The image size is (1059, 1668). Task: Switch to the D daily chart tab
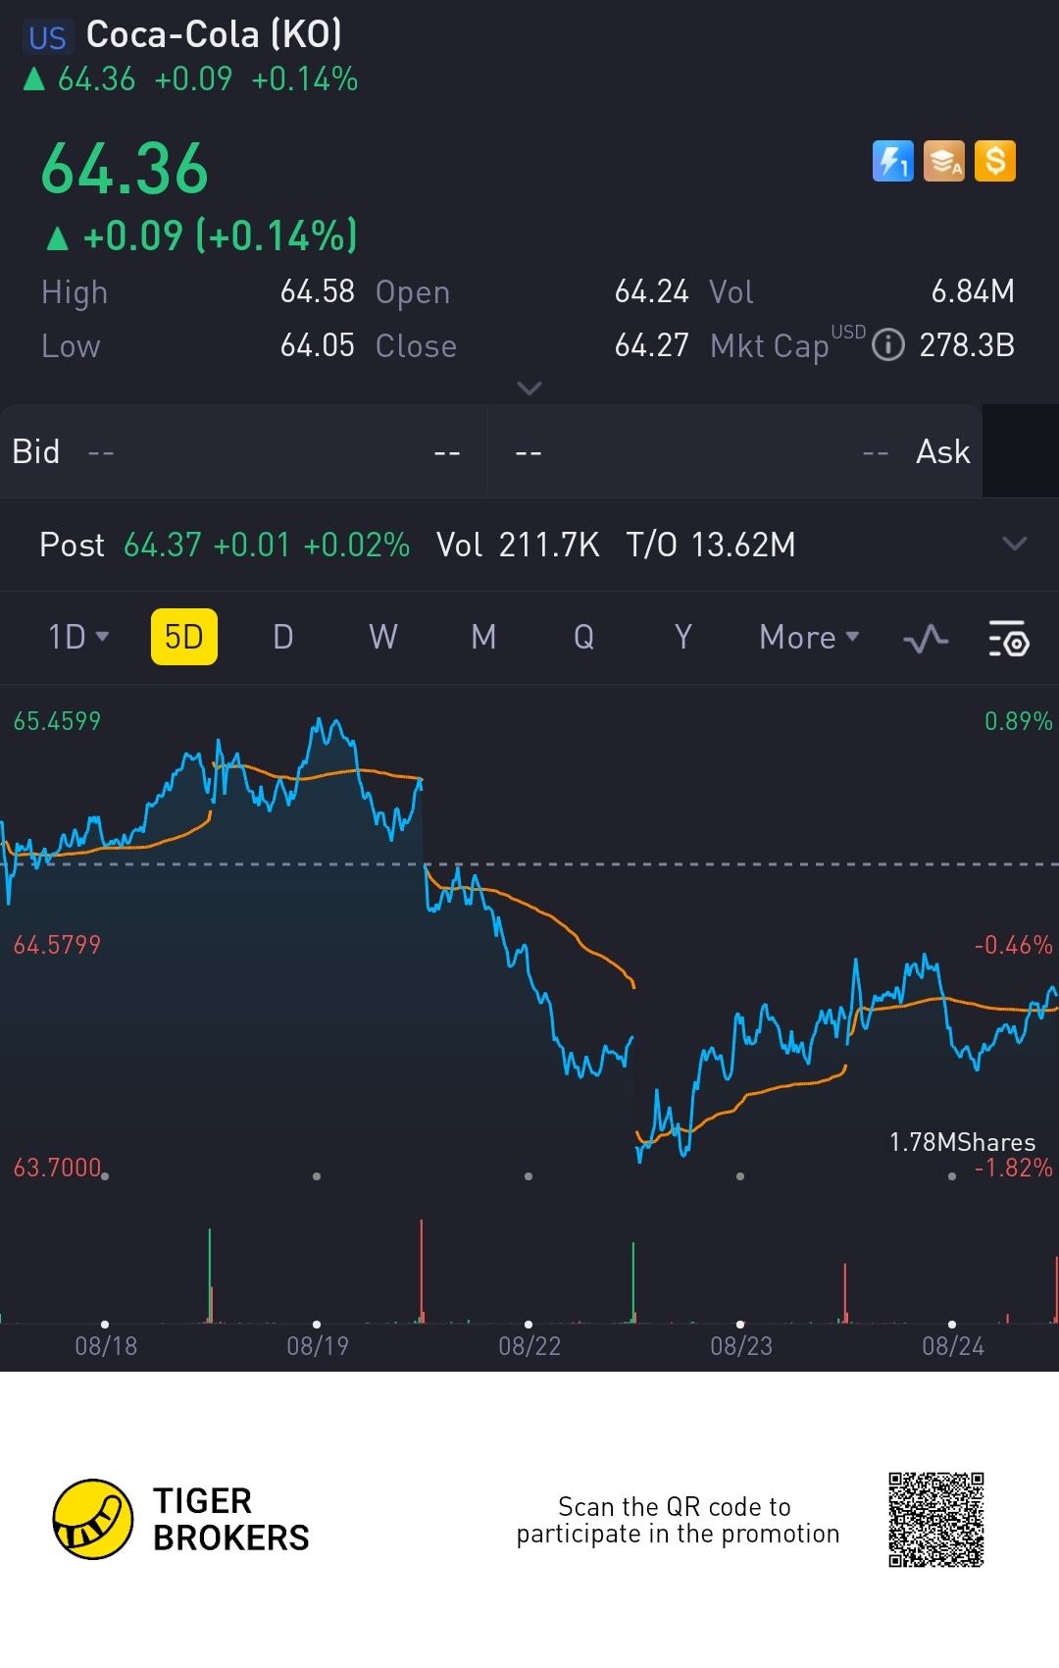coord(283,637)
